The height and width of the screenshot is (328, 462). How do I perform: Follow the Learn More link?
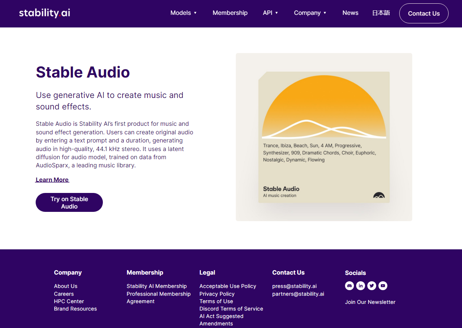coord(52,180)
